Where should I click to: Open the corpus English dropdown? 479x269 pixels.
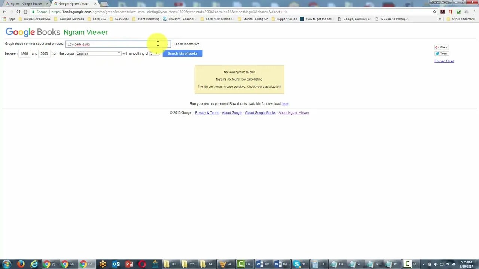point(98,53)
